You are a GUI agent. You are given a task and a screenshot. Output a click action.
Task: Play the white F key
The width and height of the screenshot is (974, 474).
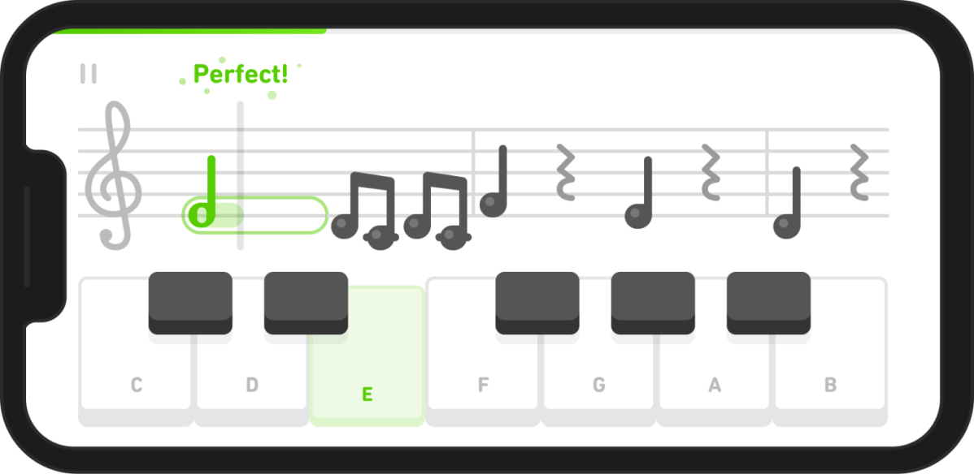click(483, 373)
